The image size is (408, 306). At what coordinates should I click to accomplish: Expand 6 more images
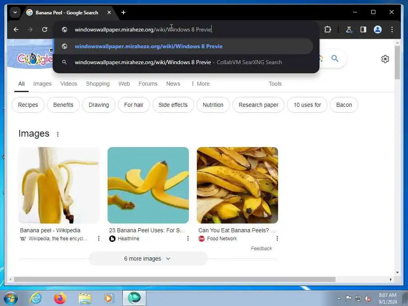click(x=148, y=259)
